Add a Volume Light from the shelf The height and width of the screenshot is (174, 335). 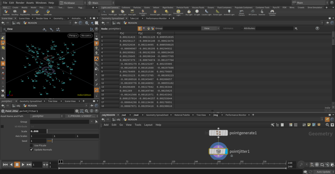pyautogui.click(x=155, y=12)
